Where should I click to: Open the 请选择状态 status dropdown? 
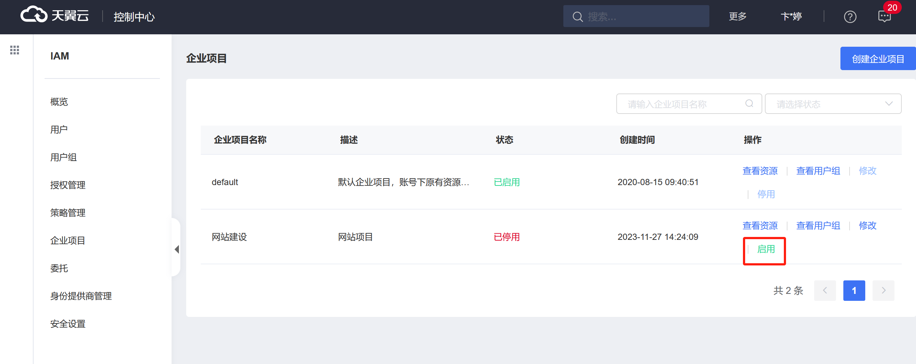point(833,104)
